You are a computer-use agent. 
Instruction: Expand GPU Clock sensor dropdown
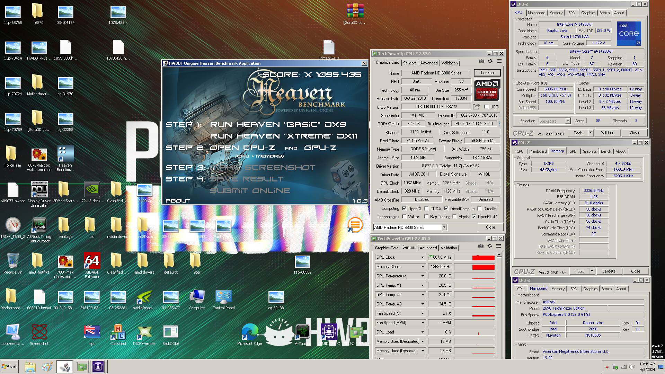tap(423, 257)
